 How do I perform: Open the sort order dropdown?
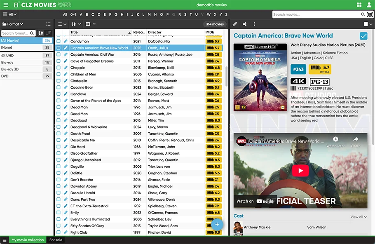tap(77, 24)
